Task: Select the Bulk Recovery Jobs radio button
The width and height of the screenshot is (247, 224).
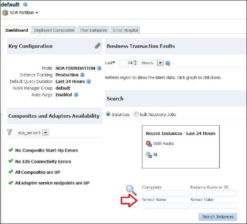Action: coord(136,114)
